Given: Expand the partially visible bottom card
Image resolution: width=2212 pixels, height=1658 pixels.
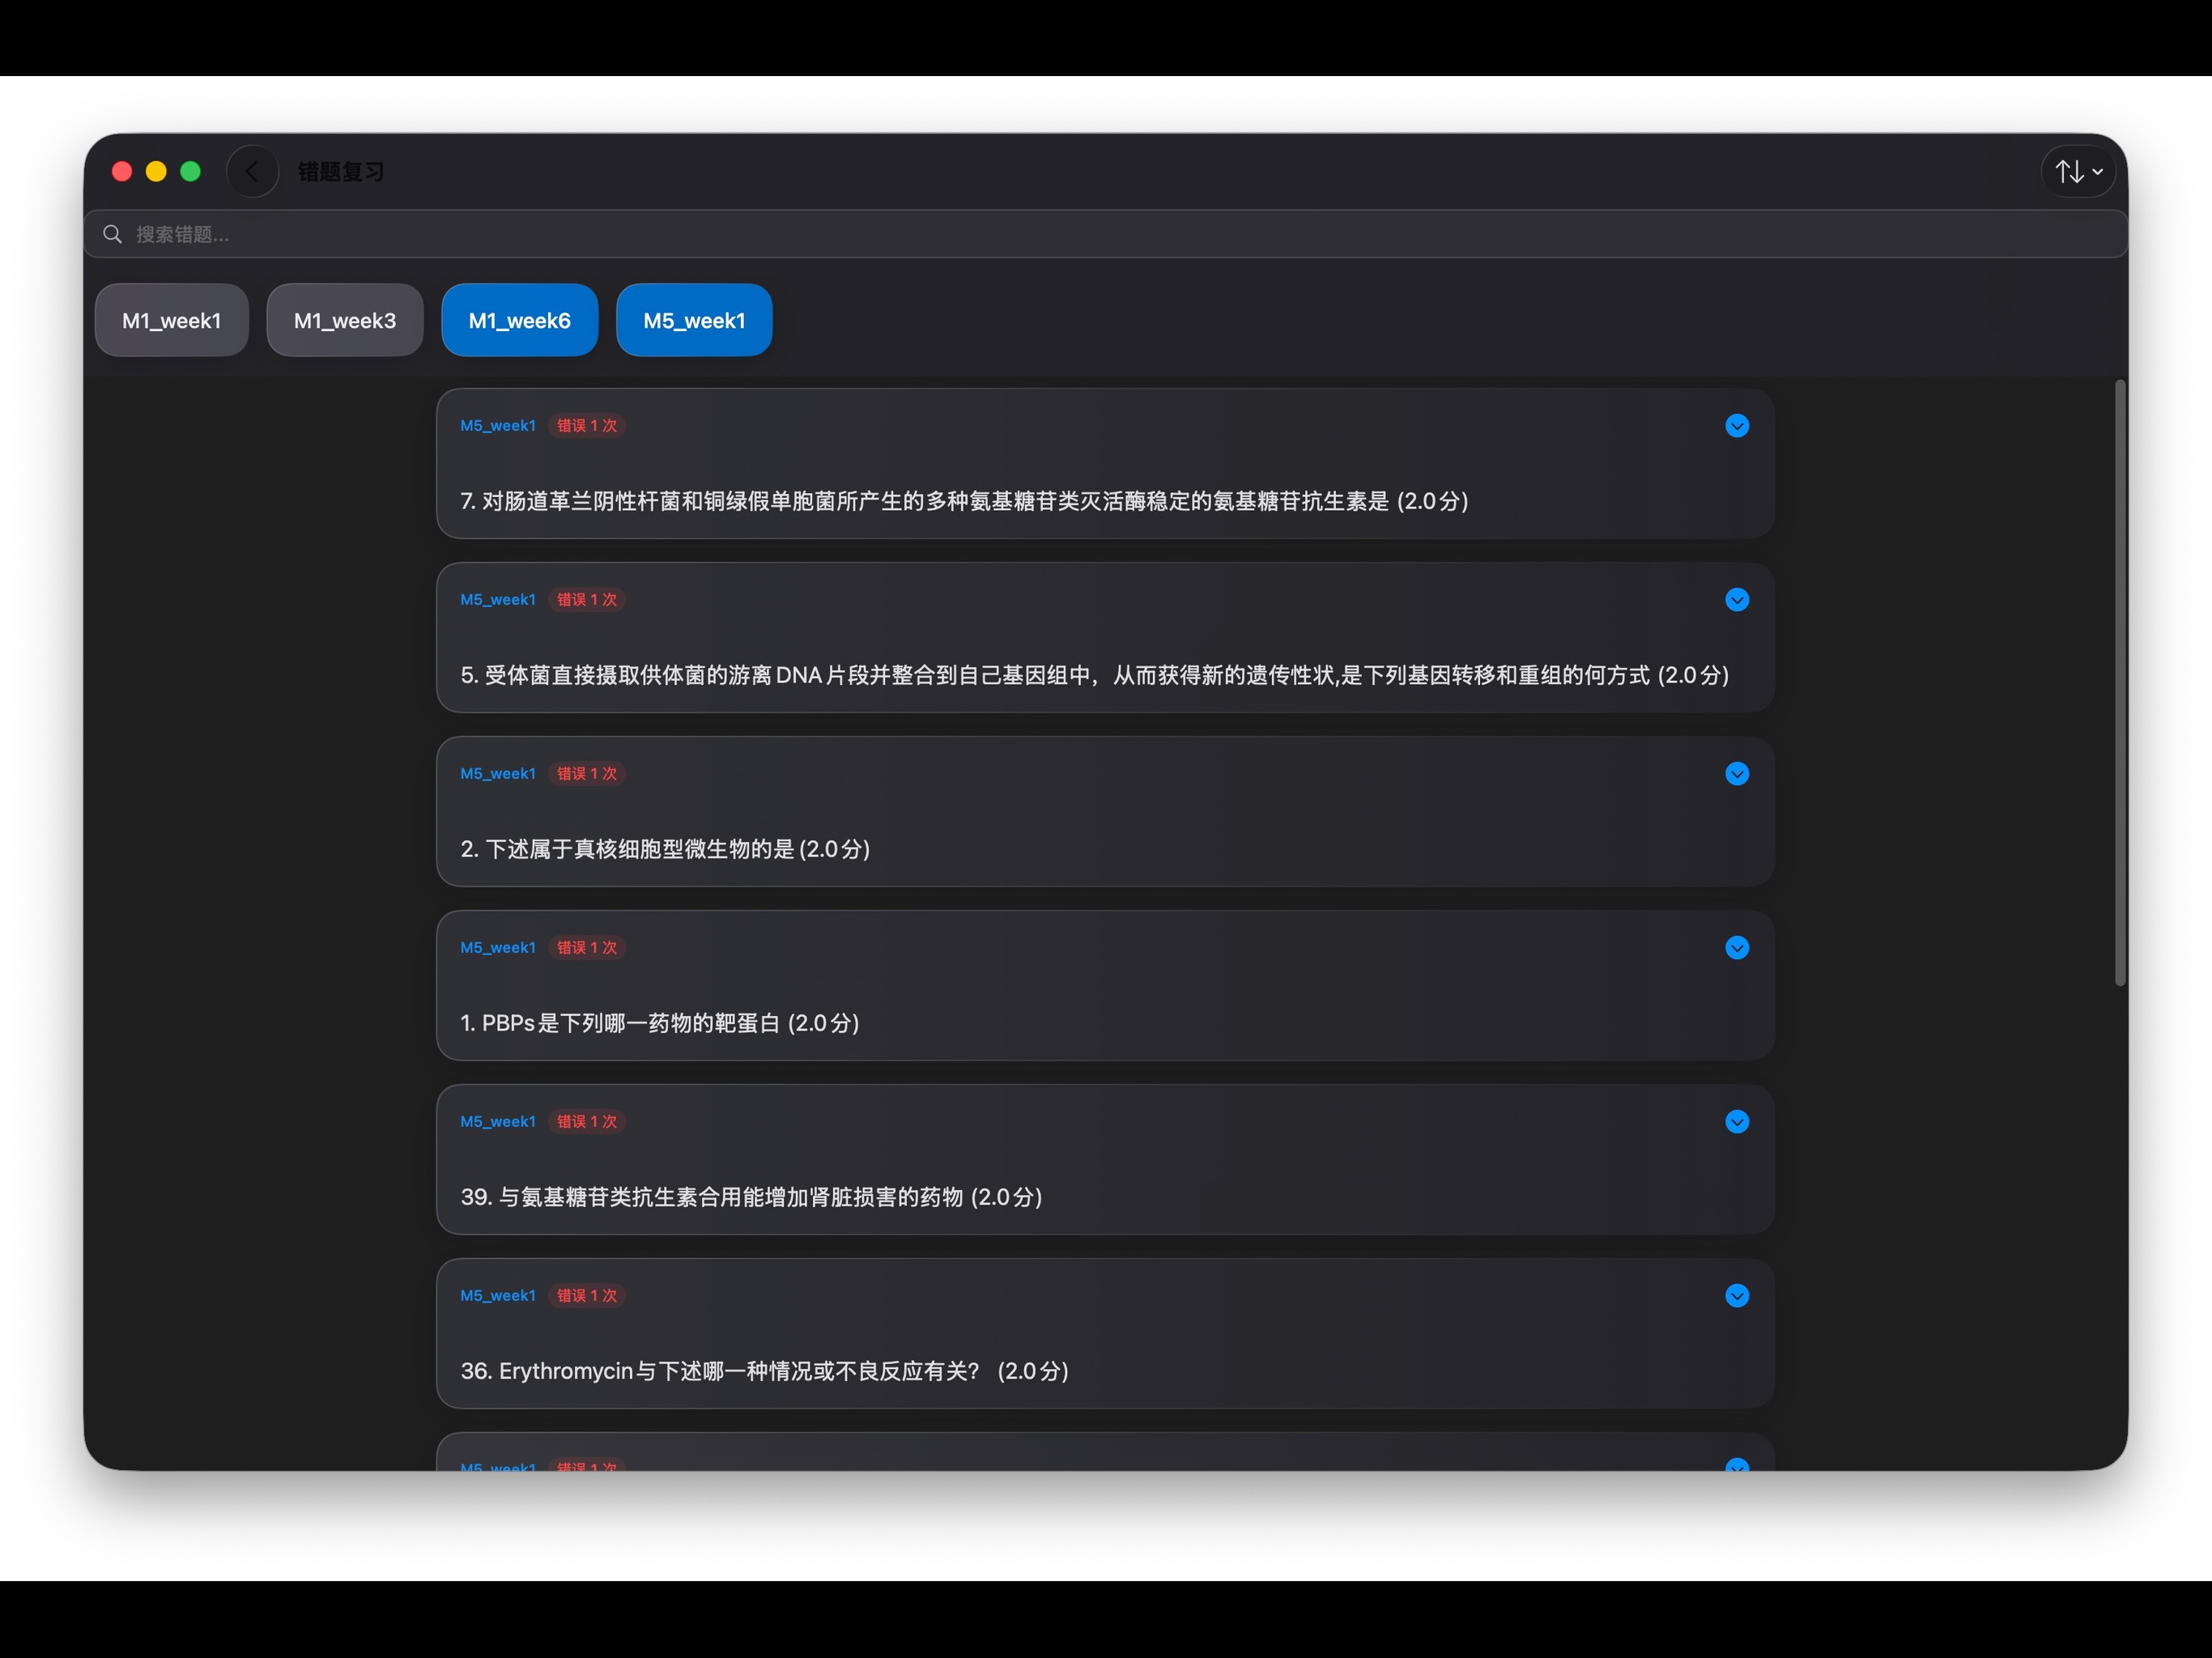Looking at the screenshot, I should [x=1737, y=1465].
